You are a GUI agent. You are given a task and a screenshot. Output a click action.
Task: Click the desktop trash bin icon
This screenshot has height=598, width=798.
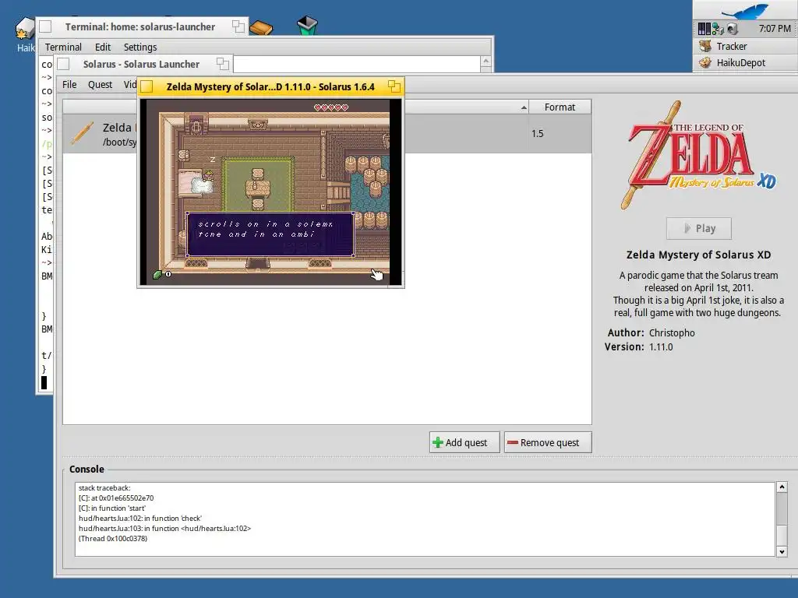click(307, 26)
